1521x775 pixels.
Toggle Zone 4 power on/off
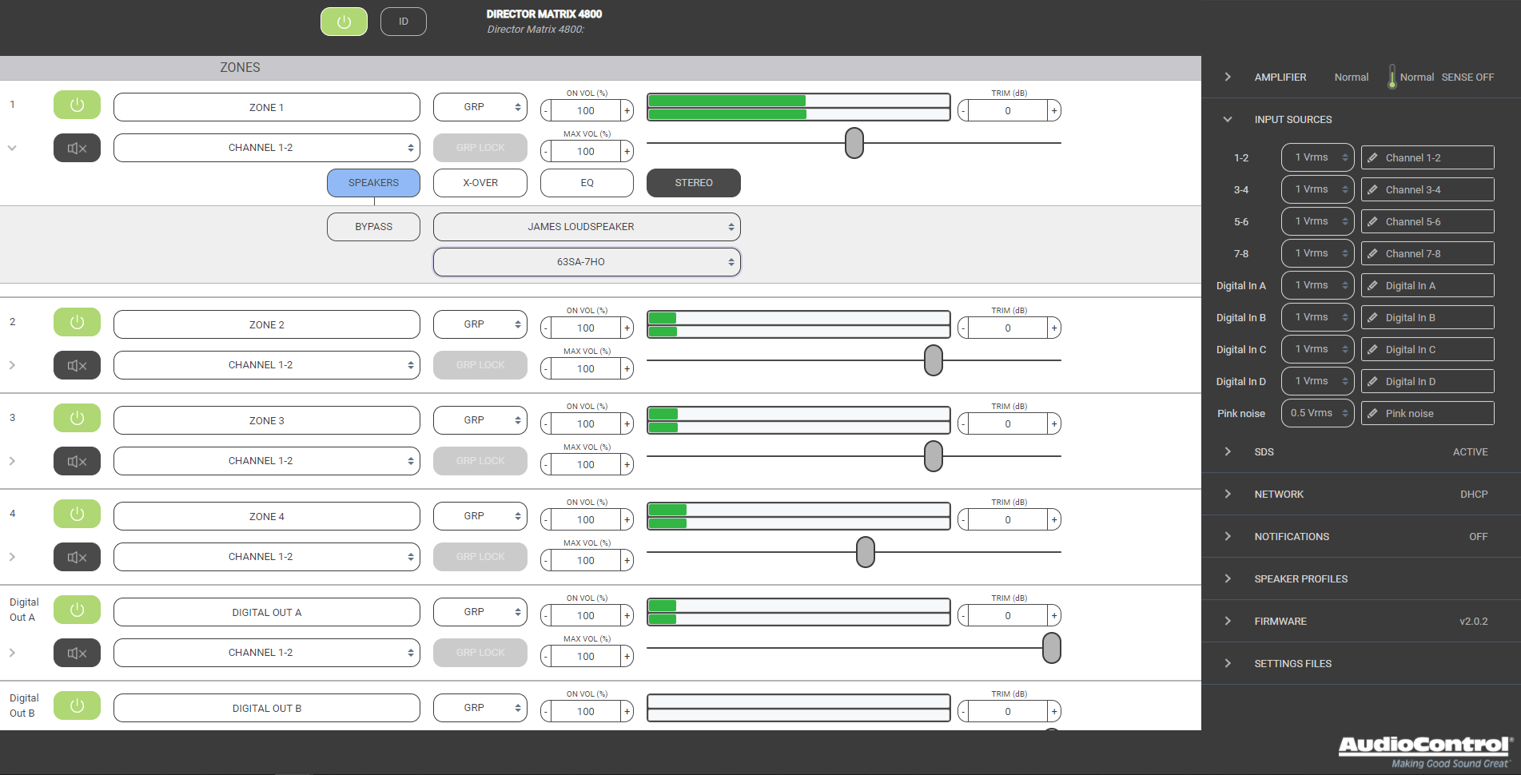[77, 514]
